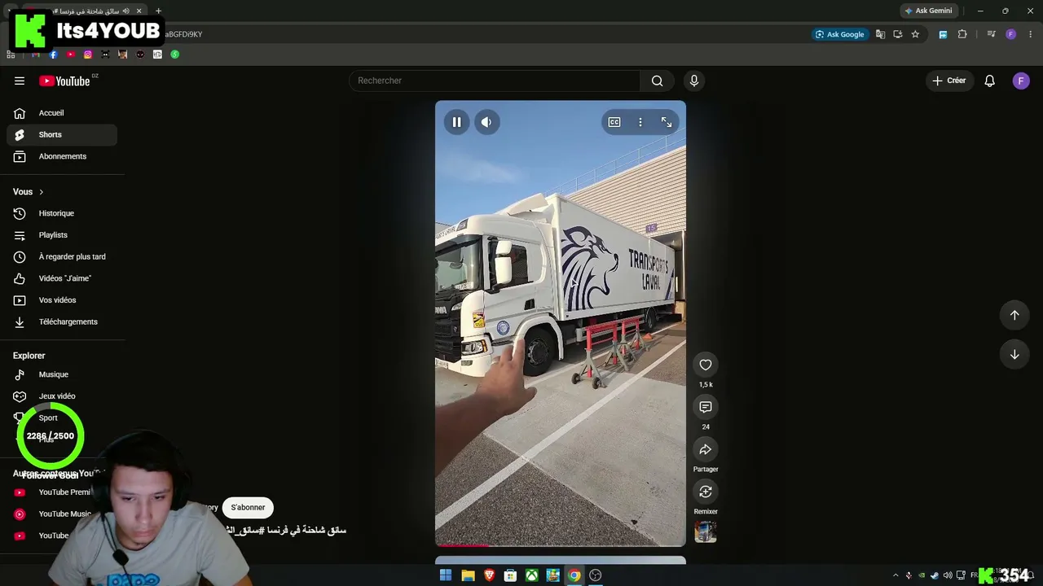Image resolution: width=1043 pixels, height=586 pixels.
Task: Remix this Short
Action: [706, 492]
